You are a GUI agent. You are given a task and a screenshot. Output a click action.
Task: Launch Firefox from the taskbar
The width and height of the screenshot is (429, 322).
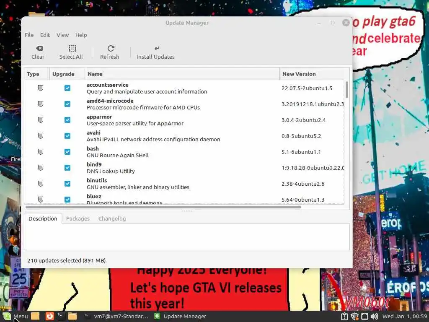pyautogui.click(x=49, y=316)
